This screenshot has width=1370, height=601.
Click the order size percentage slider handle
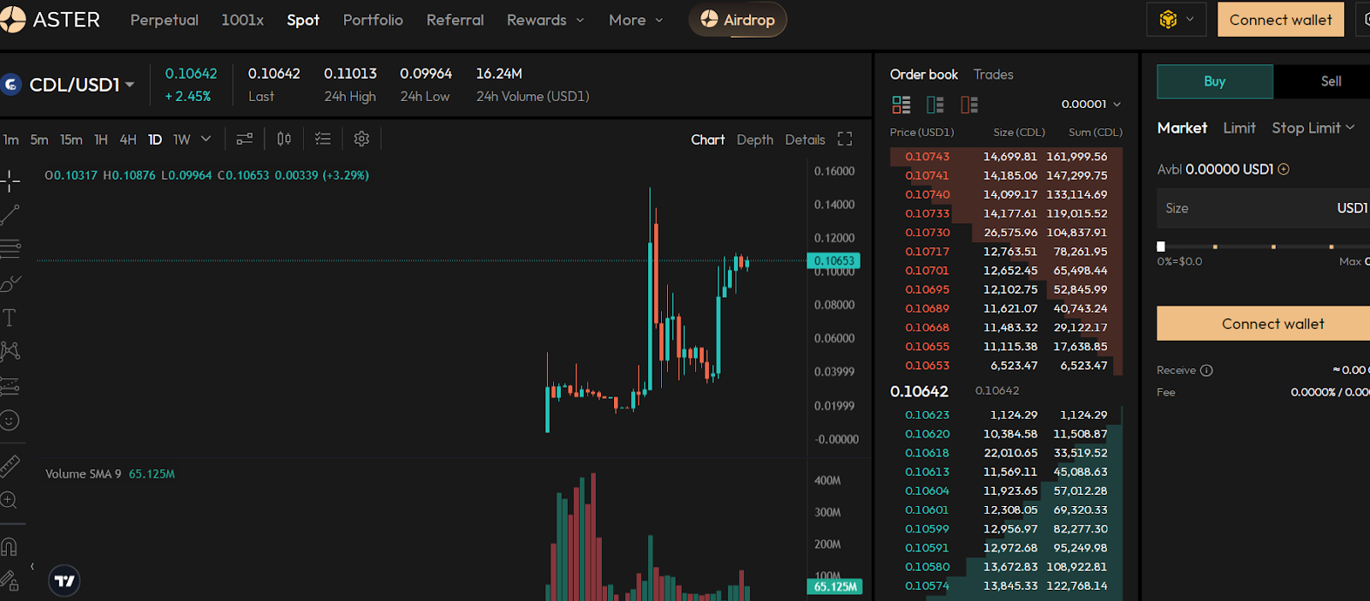1161,247
